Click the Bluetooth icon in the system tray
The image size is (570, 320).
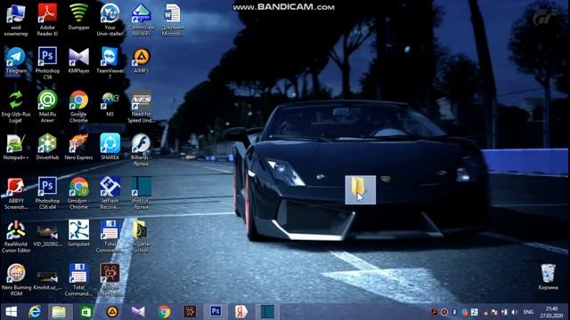click(x=454, y=312)
